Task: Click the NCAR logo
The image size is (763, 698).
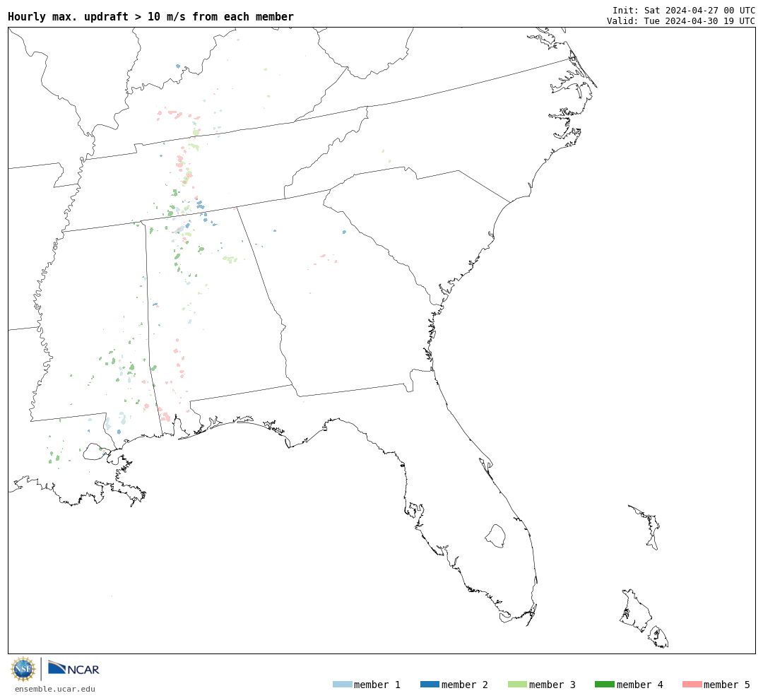Action: click(x=73, y=668)
